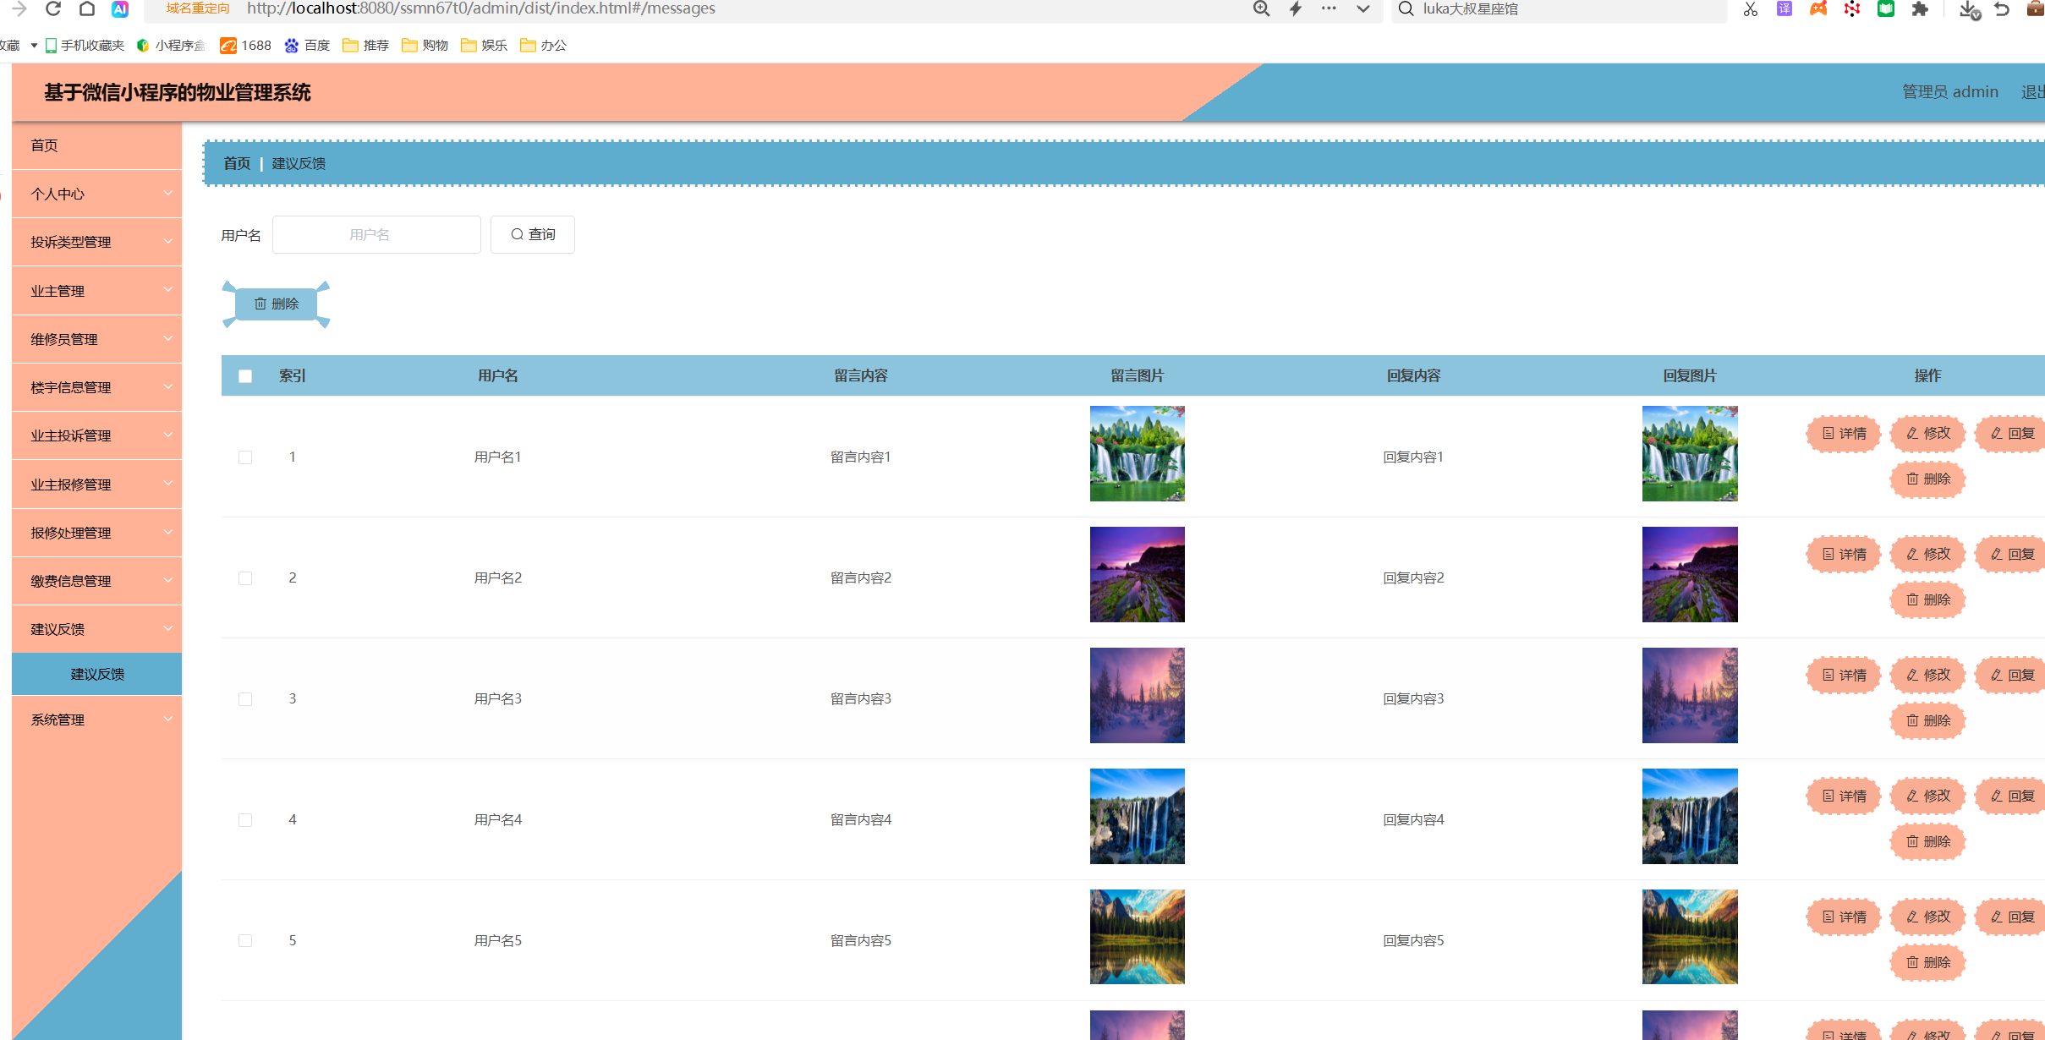
Task: Open the 1688 bookmark
Action: tap(245, 46)
